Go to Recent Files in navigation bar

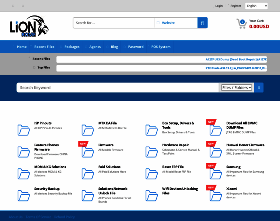tap(44, 47)
